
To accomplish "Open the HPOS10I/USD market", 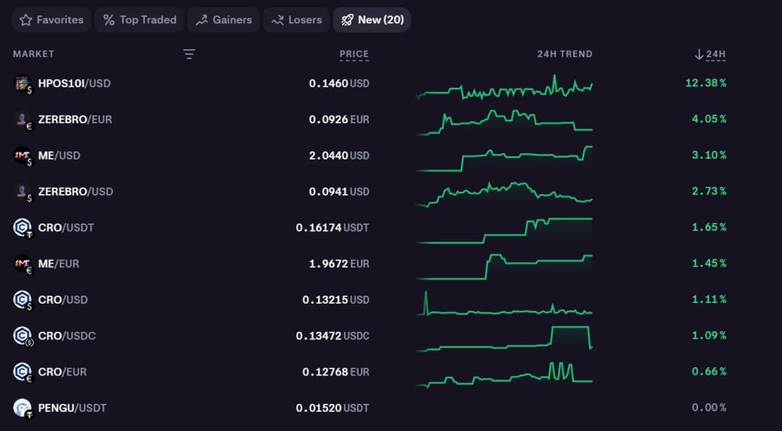I will point(74,84).
